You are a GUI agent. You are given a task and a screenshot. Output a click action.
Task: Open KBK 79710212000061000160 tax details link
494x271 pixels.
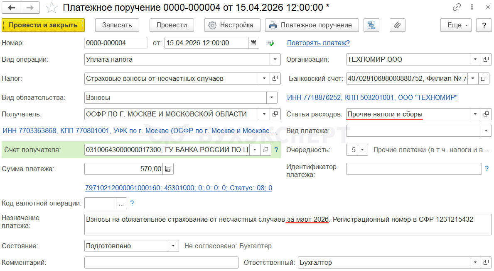(179, 188)
